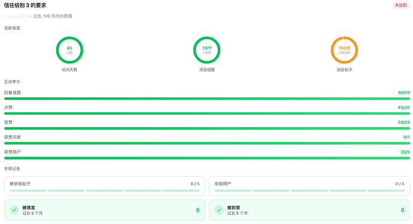This screenshot has height=224, width=413.
Task: Click the 获赞天数 label
Action: (13, 137)
